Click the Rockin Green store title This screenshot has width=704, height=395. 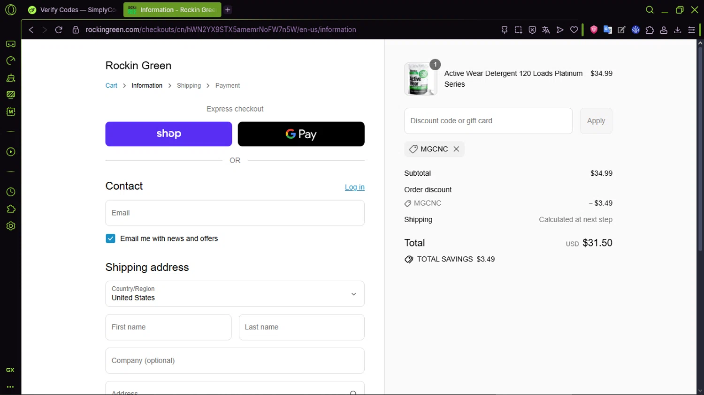tap(138, 66)
